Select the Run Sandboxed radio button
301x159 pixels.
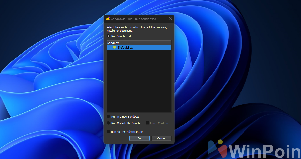(108, 36)
